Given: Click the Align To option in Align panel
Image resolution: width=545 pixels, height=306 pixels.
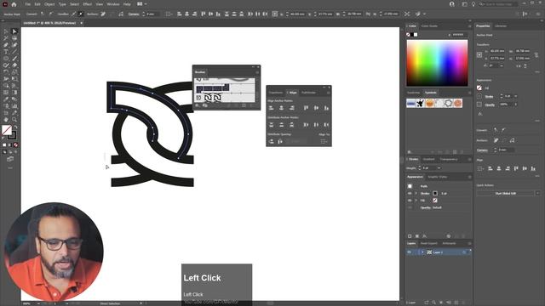Looking at the screenshot, I should point(324,141).
